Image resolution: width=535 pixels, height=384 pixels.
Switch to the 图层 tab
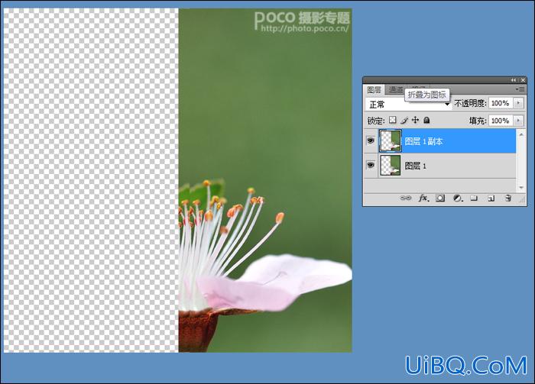point(374,89)
